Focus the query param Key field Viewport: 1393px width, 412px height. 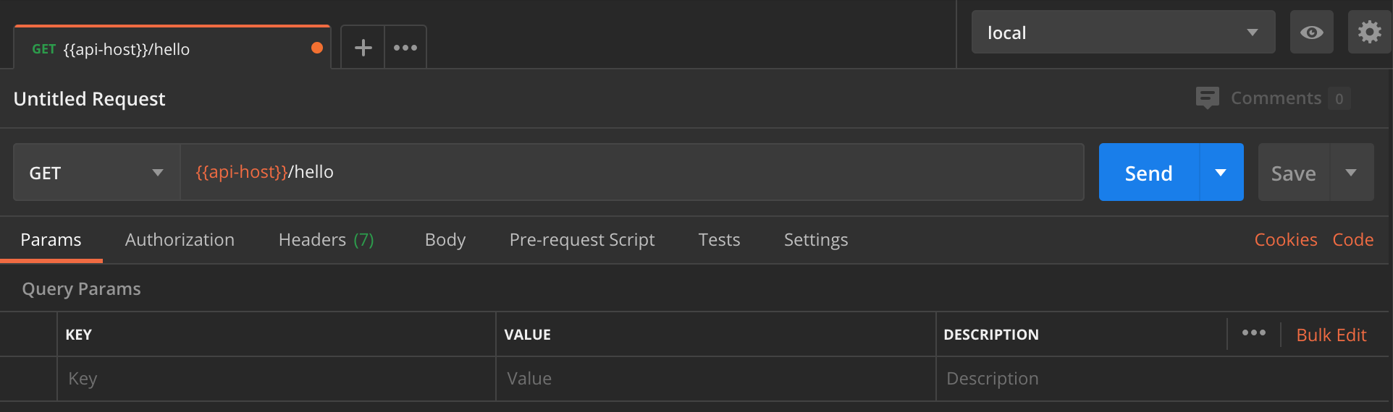point(277,379)
